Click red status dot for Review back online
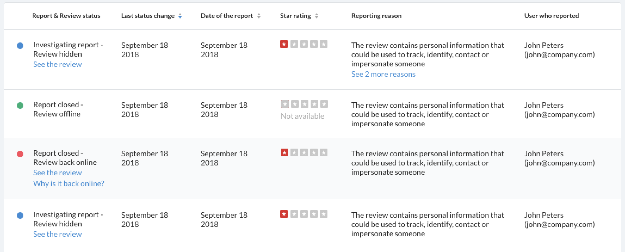 [20, 154]
